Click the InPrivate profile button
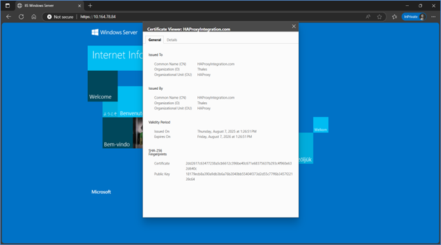Viewport: 441px width, 245px height. click(413, 17)
